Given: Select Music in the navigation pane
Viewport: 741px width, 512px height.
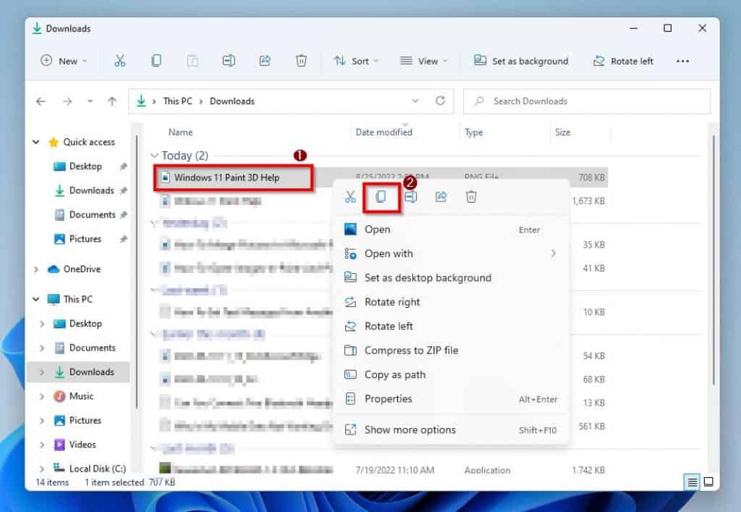Looking at the screenshot, I should point(81,396).
